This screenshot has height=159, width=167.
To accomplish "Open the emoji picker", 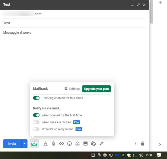I will pyautogui.click(x=69, y=144).
